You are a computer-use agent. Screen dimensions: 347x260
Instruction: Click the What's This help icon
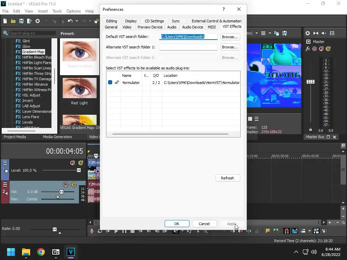pyautogui.click(x=96, y=21)
